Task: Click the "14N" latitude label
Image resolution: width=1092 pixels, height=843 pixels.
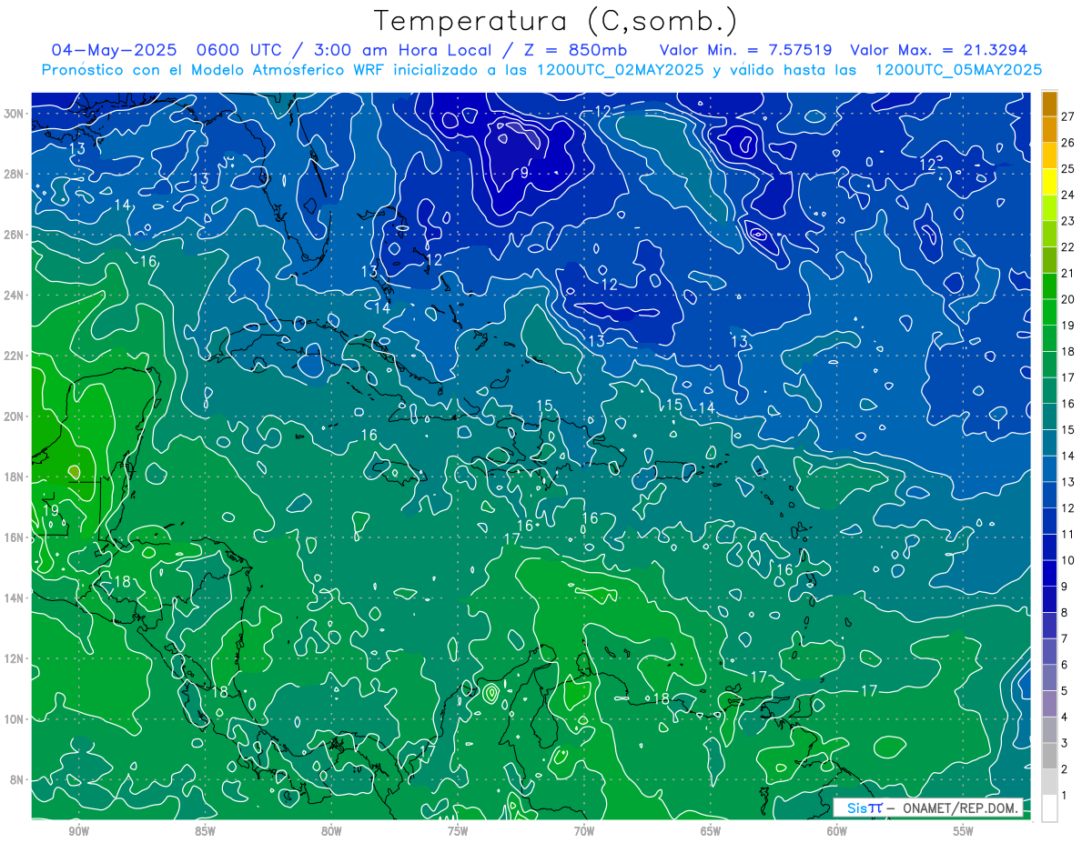Action: (x=14, y=597)
